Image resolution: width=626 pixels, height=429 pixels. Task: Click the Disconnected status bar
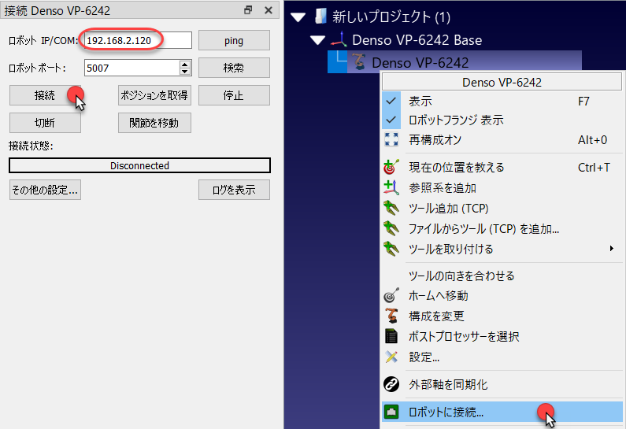click(139, 165)
